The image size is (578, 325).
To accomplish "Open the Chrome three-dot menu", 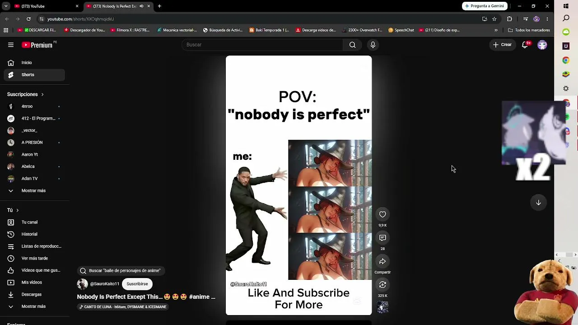I will (547, 19).
